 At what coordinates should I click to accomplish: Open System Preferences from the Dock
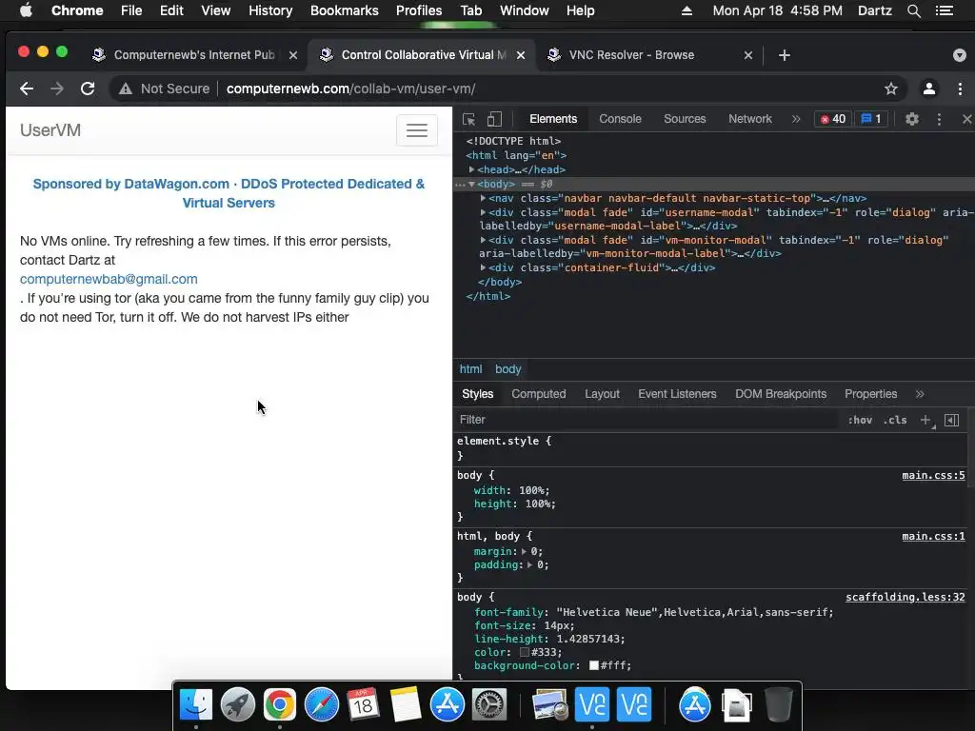click(x=489, y=704)
